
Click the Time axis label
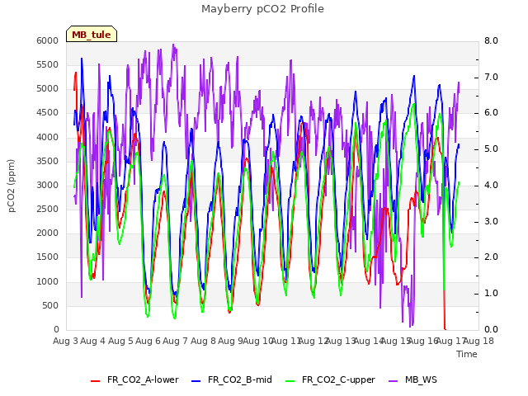click(x=467, y=354)
